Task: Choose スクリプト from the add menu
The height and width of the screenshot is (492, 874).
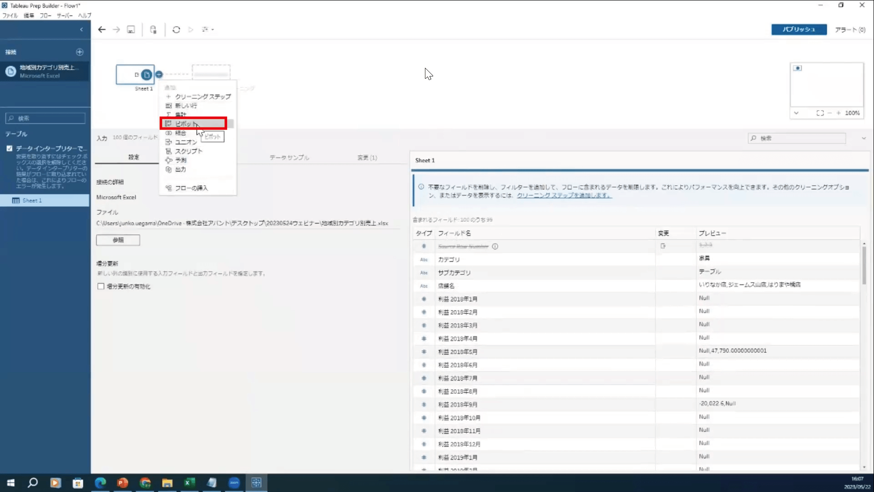Action: click(198, 151)
